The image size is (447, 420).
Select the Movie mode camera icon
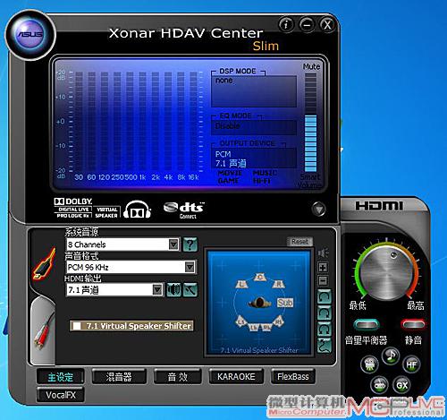pos(369,364)
